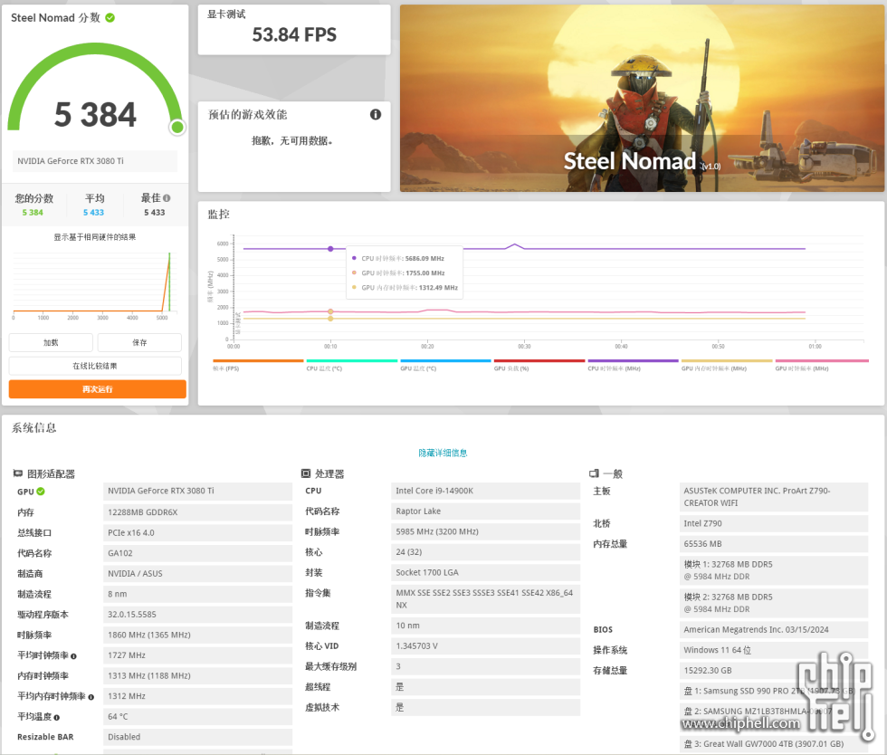
Task: Click the green check beside Steel Nomad 分数
Action: (110, 17)
